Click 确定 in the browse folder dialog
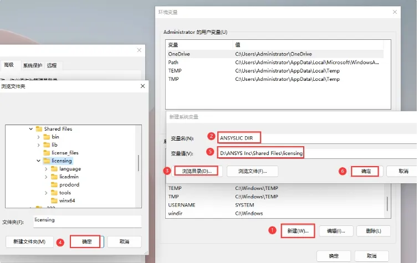The image size is (419, 263). [87, 241]
